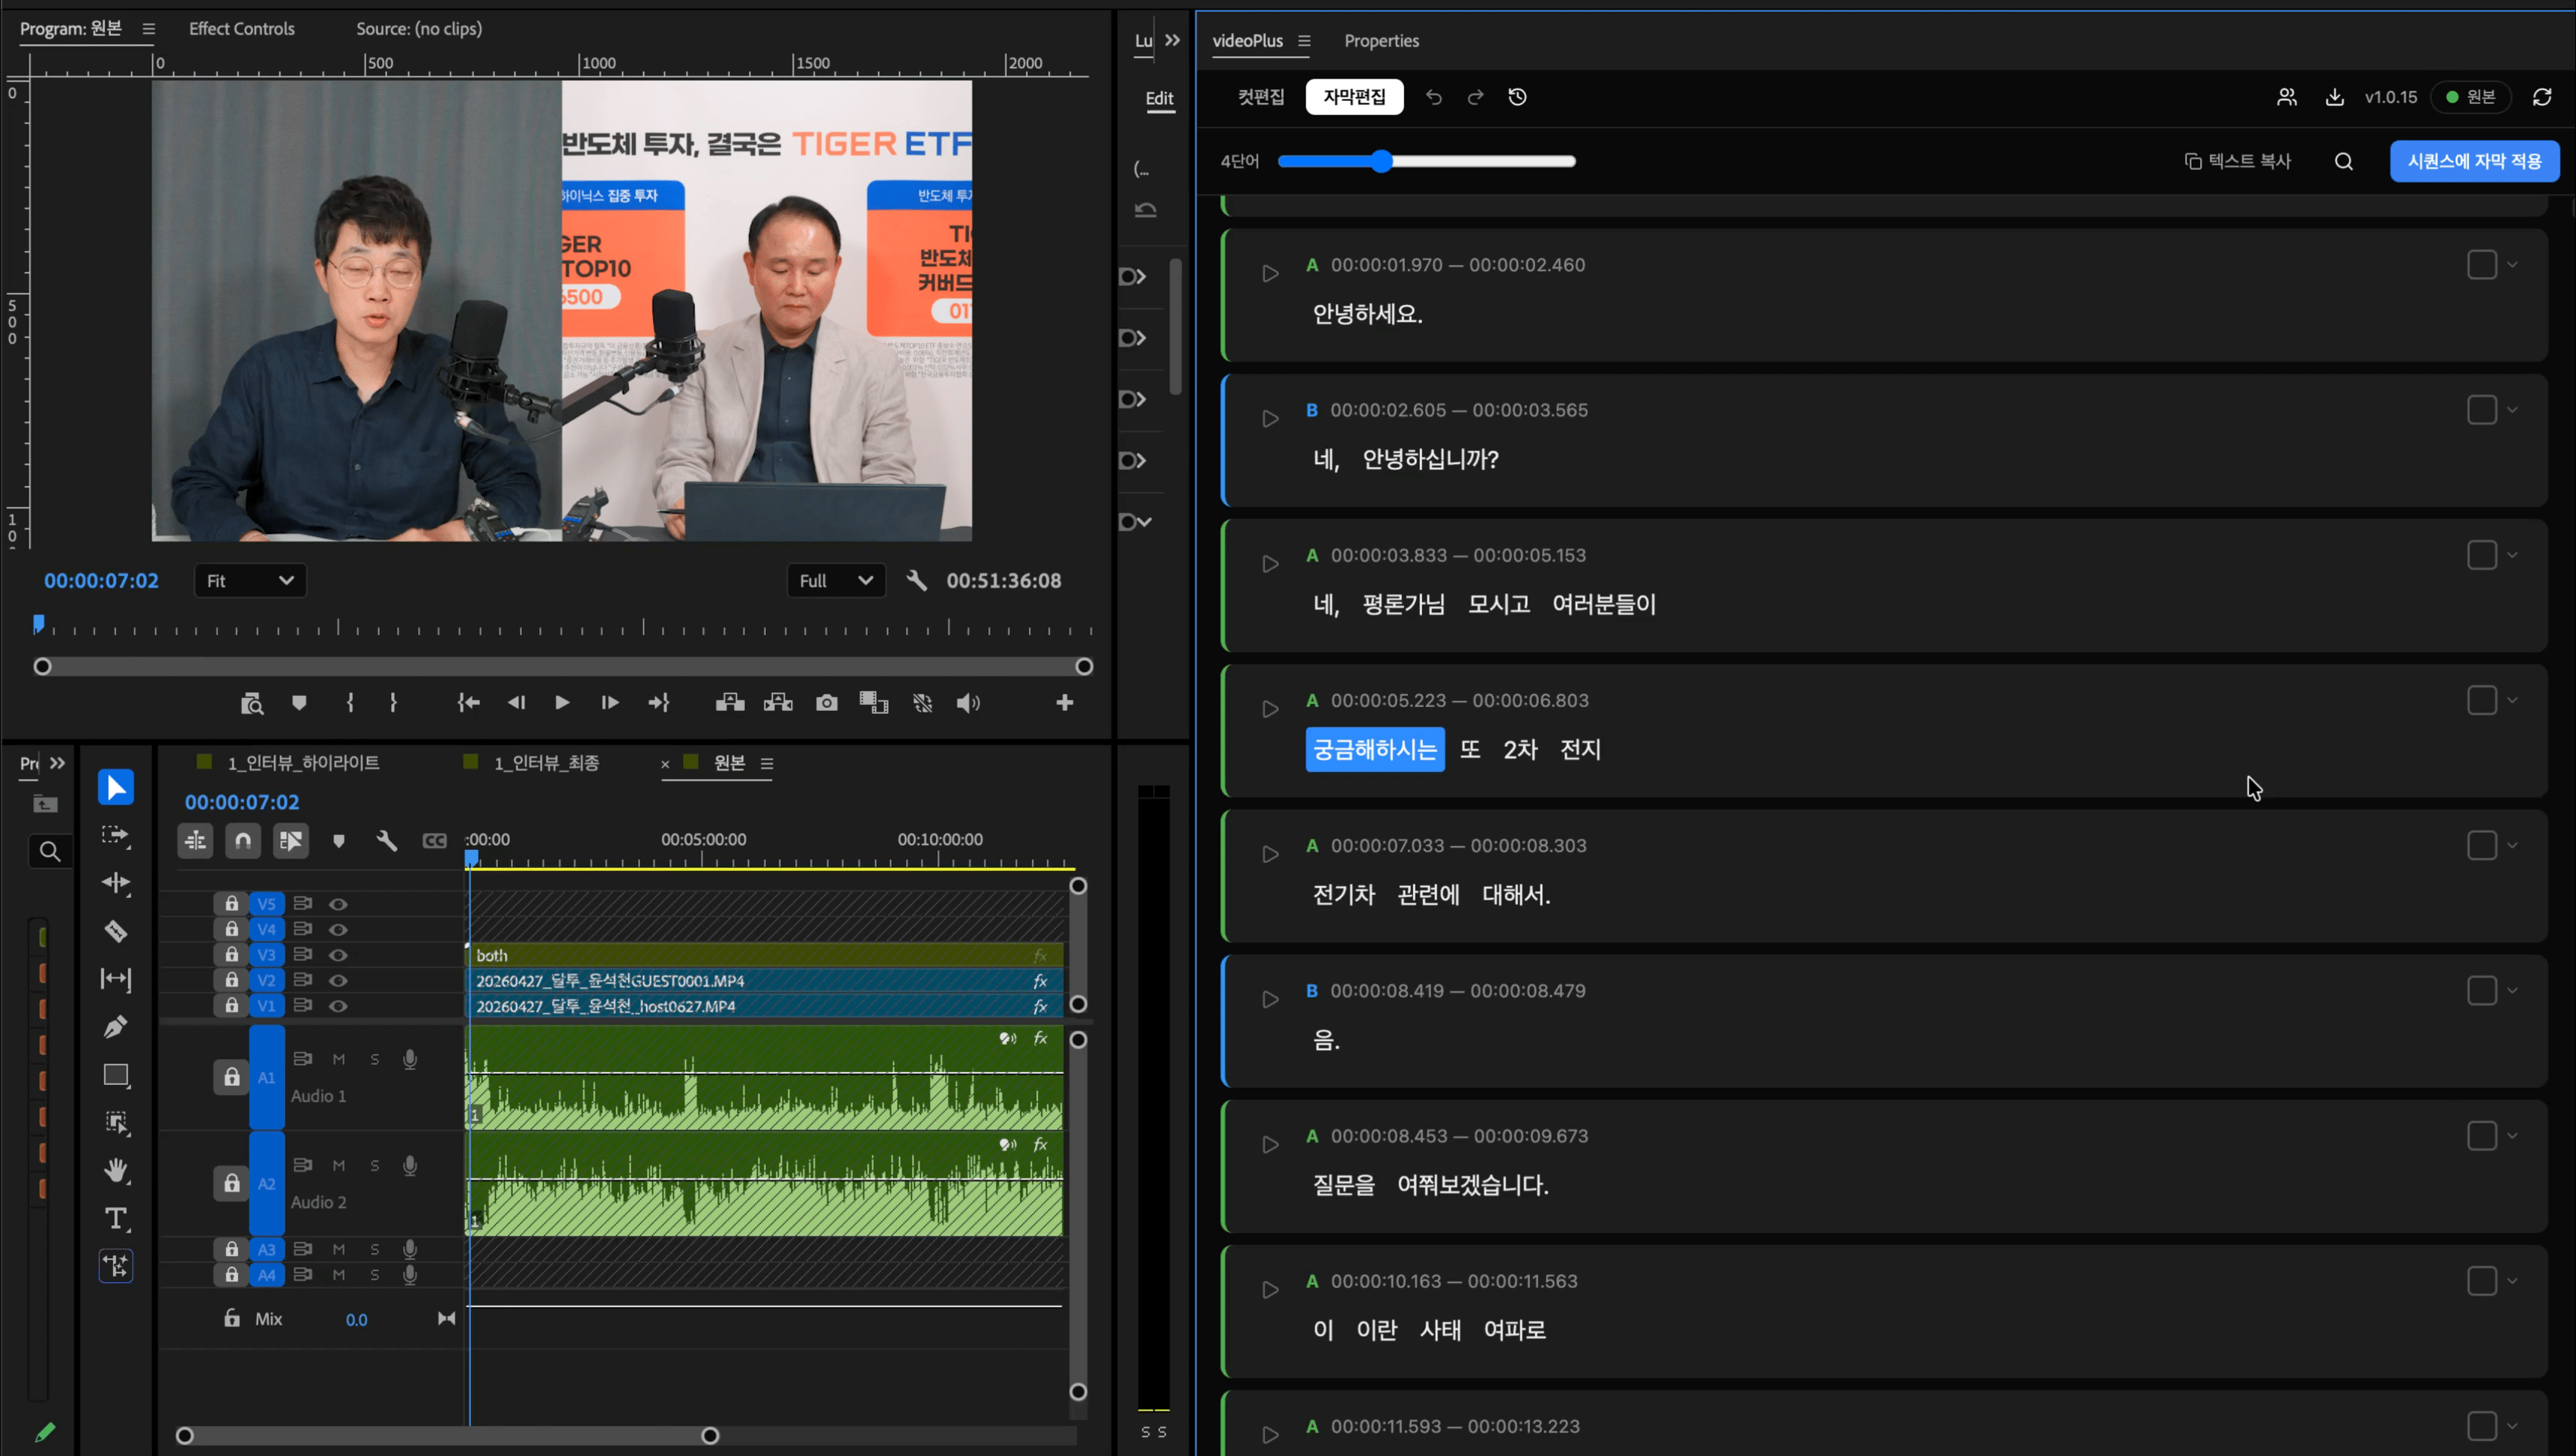Open the Program panel menu
Image resolution: width=2576 pixels, height=1456 pixels.
148,29
